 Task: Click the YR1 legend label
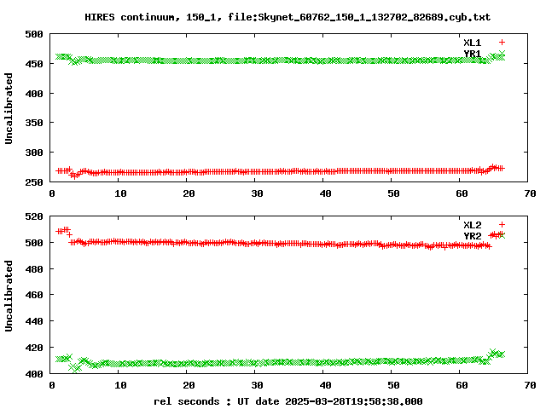472,54
